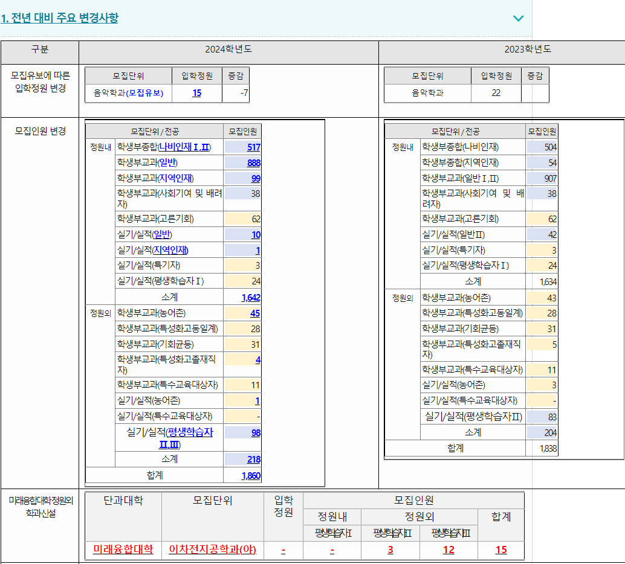
Task: Click the 미래융합대학 link
Action: click(x=123, y=550)
